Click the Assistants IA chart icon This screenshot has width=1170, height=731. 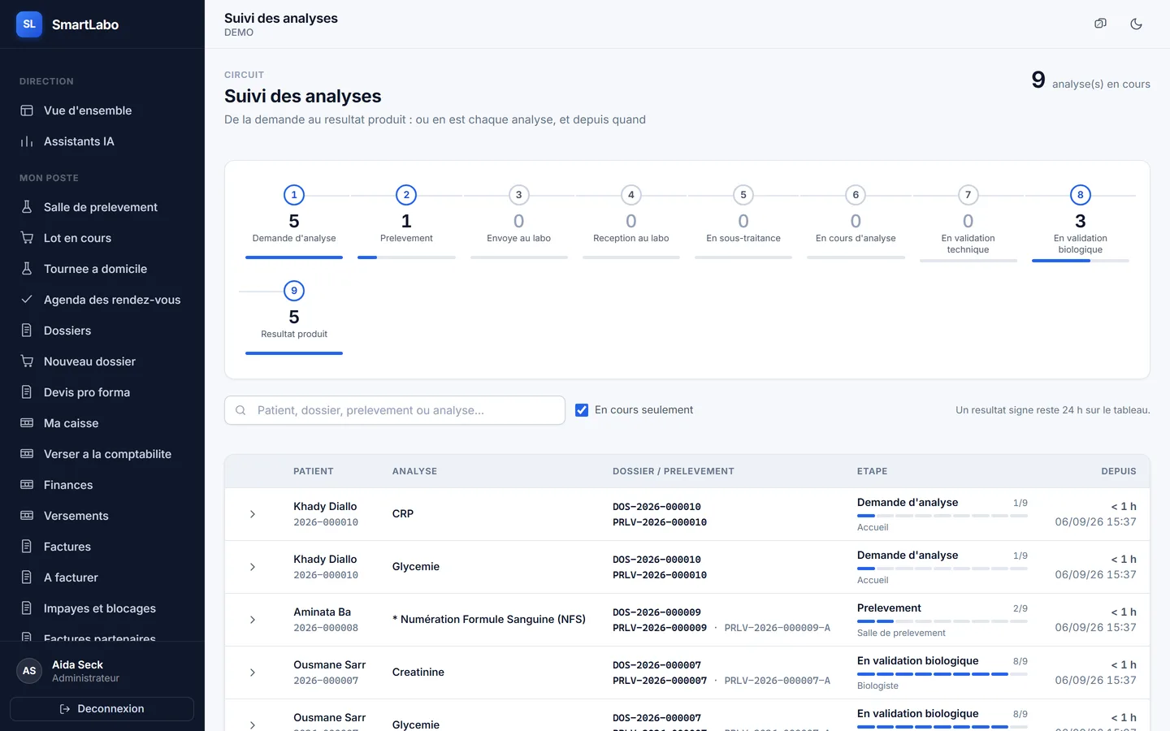(x=27, y=141)
